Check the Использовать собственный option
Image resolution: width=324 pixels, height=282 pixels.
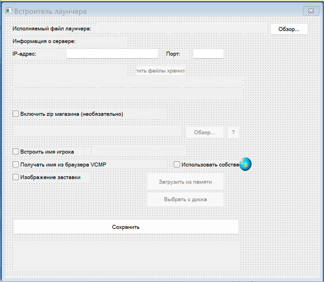(x=177, y=164)
